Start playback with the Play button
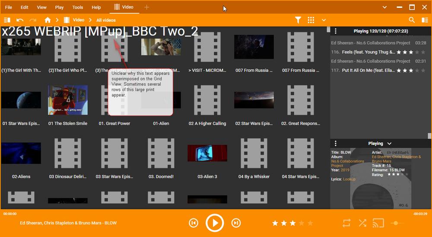 tap(215, 223)
